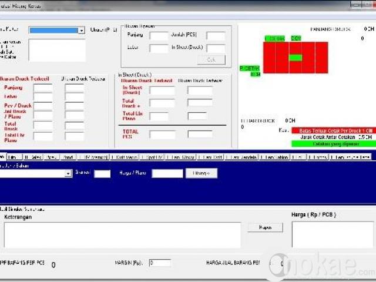Click the green rectangle inside red layout preview
This screenshot has width=376, height=282.
click(296, 58)
